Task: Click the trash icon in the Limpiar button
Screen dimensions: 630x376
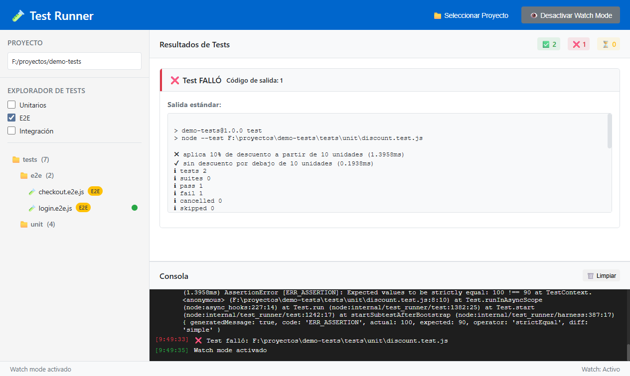Action: [591, 276]
